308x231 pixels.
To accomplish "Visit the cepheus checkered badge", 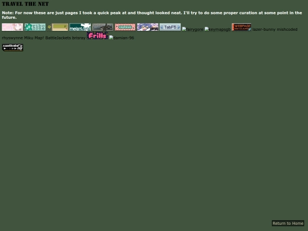I will click(x=125, y=27).
